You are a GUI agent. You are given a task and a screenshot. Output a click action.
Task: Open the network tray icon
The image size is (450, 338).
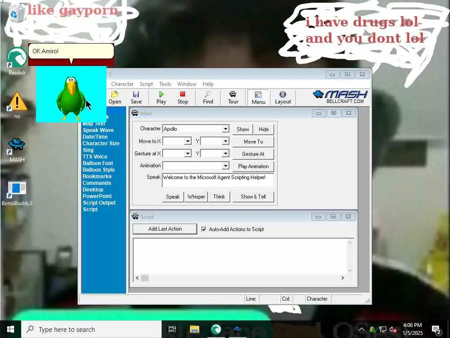click(x=382, y=329)
